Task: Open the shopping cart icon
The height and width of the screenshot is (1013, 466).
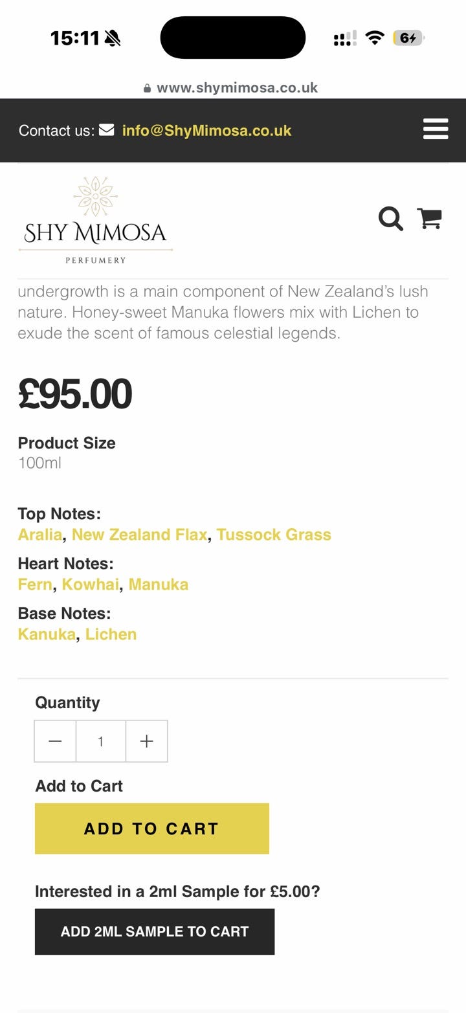Action: 429,218
